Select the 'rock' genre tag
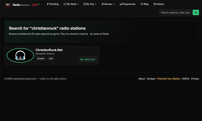202x121 pixels. 51,59
